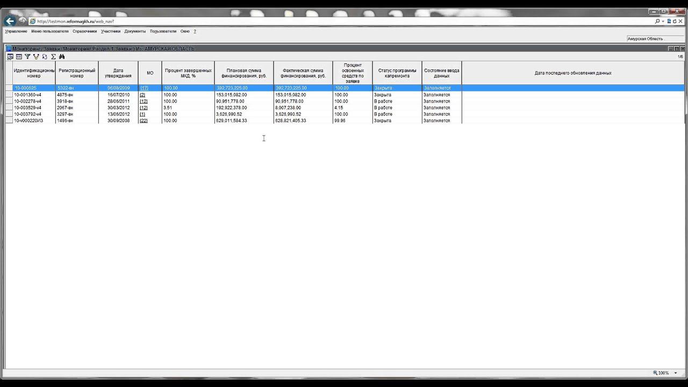Go back with browser back arrow
This screenshot has width=688, height=387.
click(x=10, y=21)
